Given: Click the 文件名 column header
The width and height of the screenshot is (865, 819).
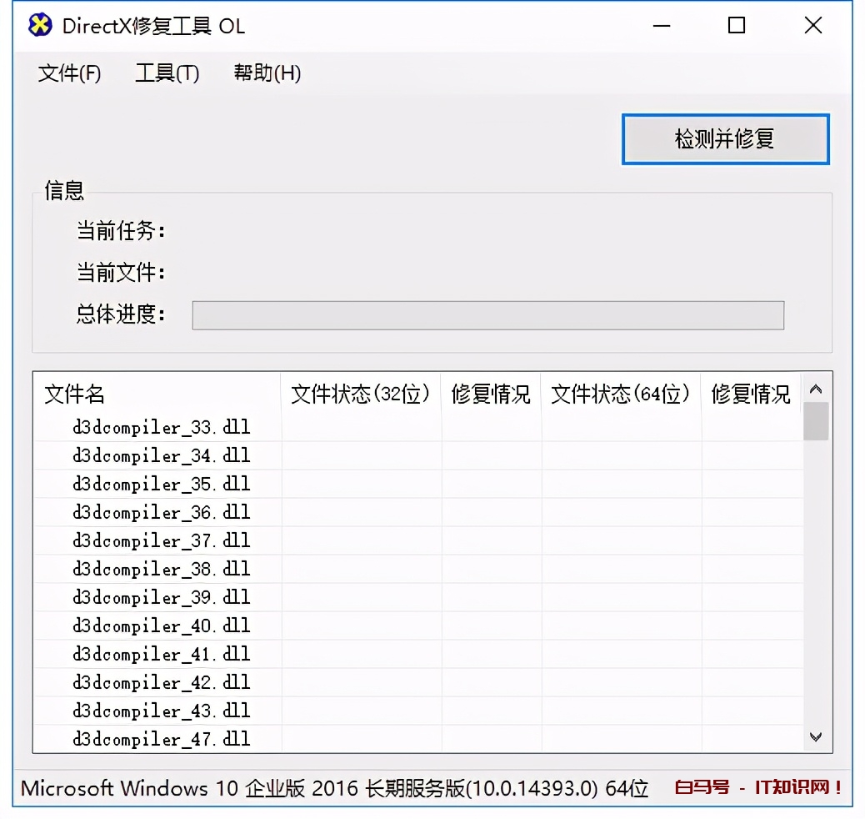Looking at the screenshot, I should pyautogui.click(x=74, y=394).
